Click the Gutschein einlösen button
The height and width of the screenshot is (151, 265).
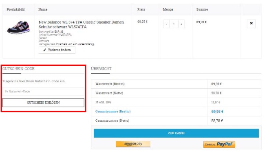click(43, 103)
